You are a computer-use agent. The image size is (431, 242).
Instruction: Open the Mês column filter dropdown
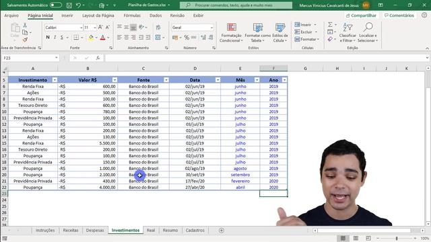pyautogui.click(x=257, y=80)
